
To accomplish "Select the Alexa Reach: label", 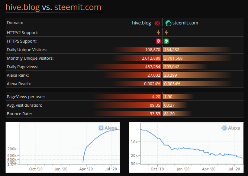I will [19, 84].
